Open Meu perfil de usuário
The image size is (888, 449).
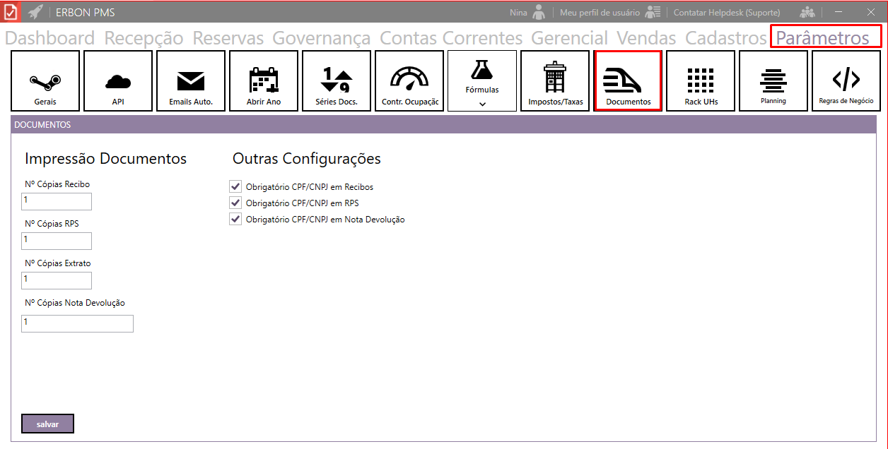[600, 13]
